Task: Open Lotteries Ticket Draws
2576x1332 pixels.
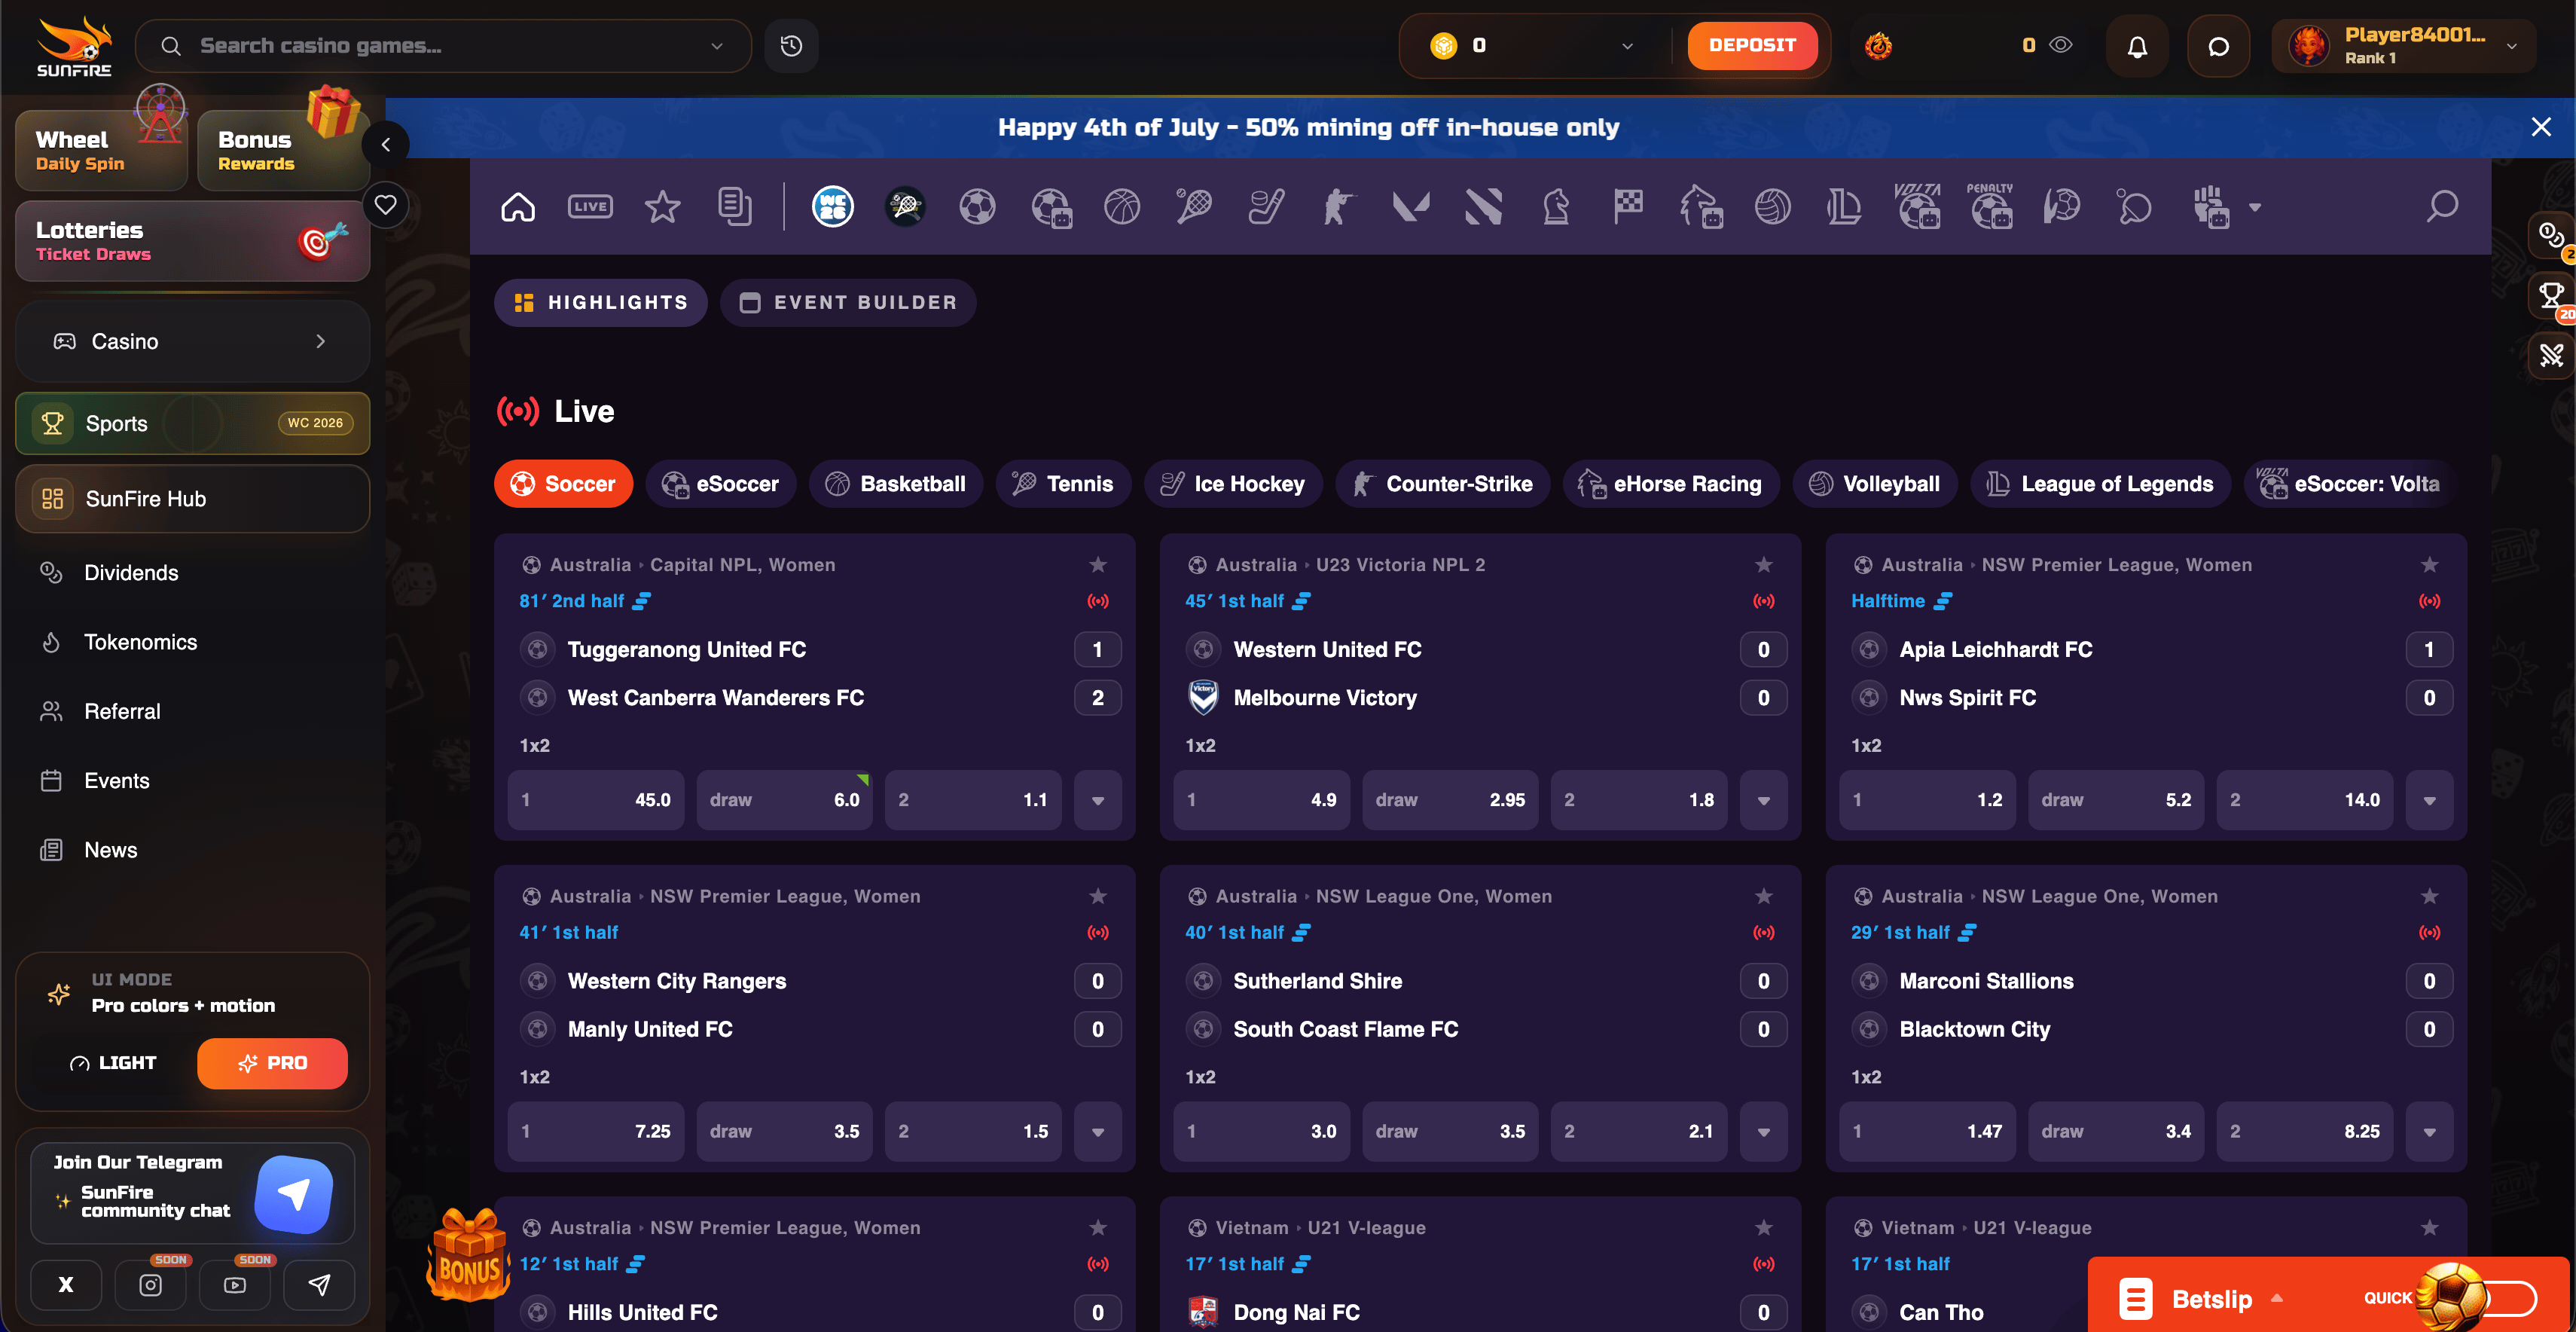Action: pos(193,241)
